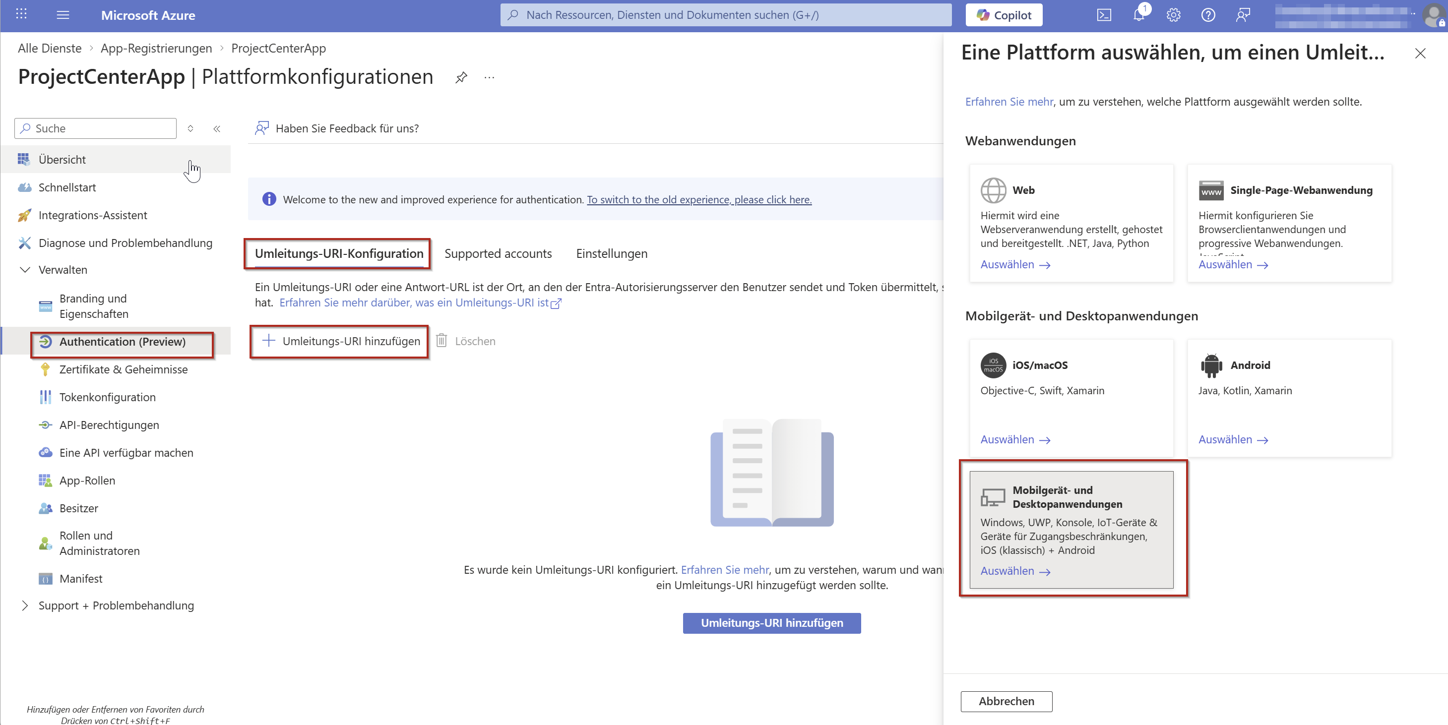Switch to Einstellungen tab

pos(612,253)
